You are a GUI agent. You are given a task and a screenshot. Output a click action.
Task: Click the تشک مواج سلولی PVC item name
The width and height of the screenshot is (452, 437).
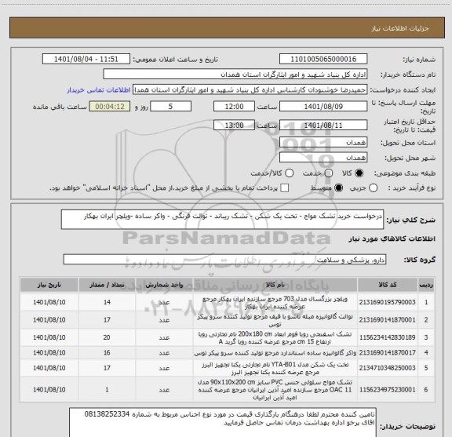[275, 390]
